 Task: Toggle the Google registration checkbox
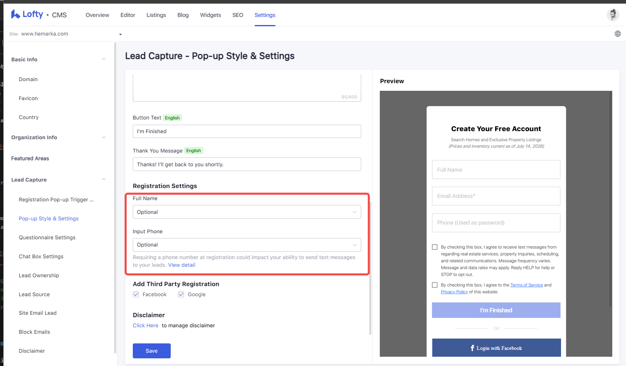click(181, 295)
